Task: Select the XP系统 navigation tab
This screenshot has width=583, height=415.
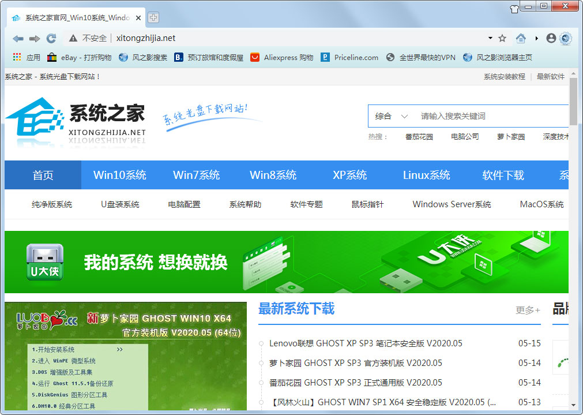Action: click(349, 175)
